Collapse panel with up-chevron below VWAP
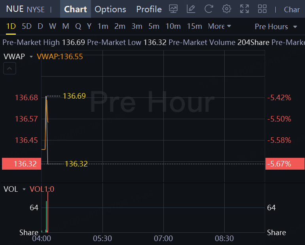The width and height of the screenshot is (305, 245). coord(10,69)
